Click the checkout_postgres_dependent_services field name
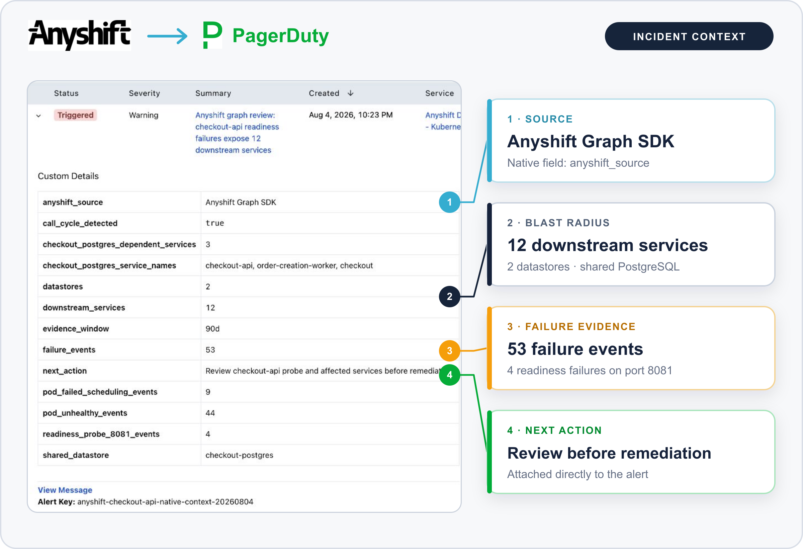Screen dimensions: 803x549 click(x=119, y=244)
